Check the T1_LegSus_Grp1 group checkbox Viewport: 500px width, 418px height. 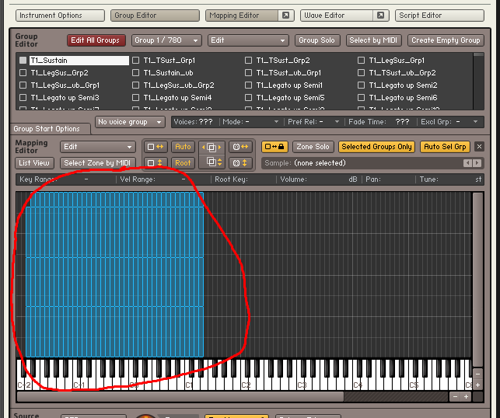361,61
